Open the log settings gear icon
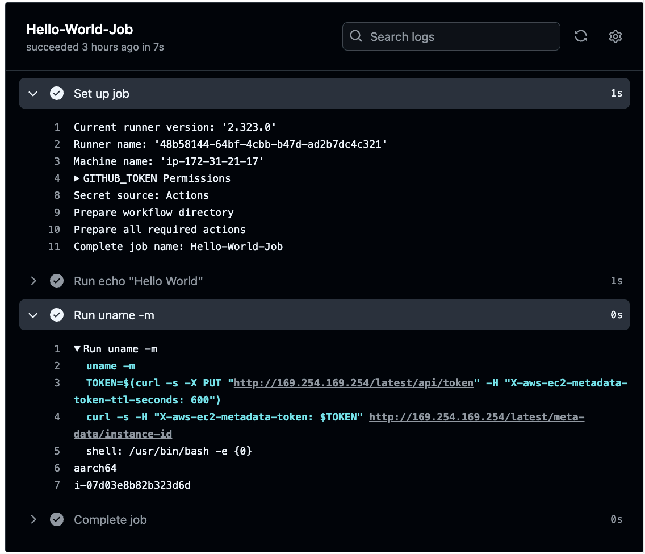The image size is (645, 554). pos(615,36)
